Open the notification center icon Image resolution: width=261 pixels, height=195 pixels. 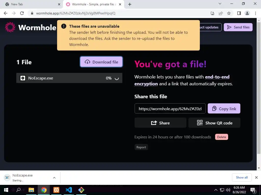[253, 190]
